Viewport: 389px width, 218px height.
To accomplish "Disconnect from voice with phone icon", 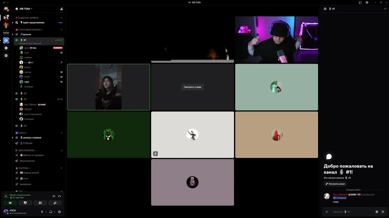I will click(59, 196).
